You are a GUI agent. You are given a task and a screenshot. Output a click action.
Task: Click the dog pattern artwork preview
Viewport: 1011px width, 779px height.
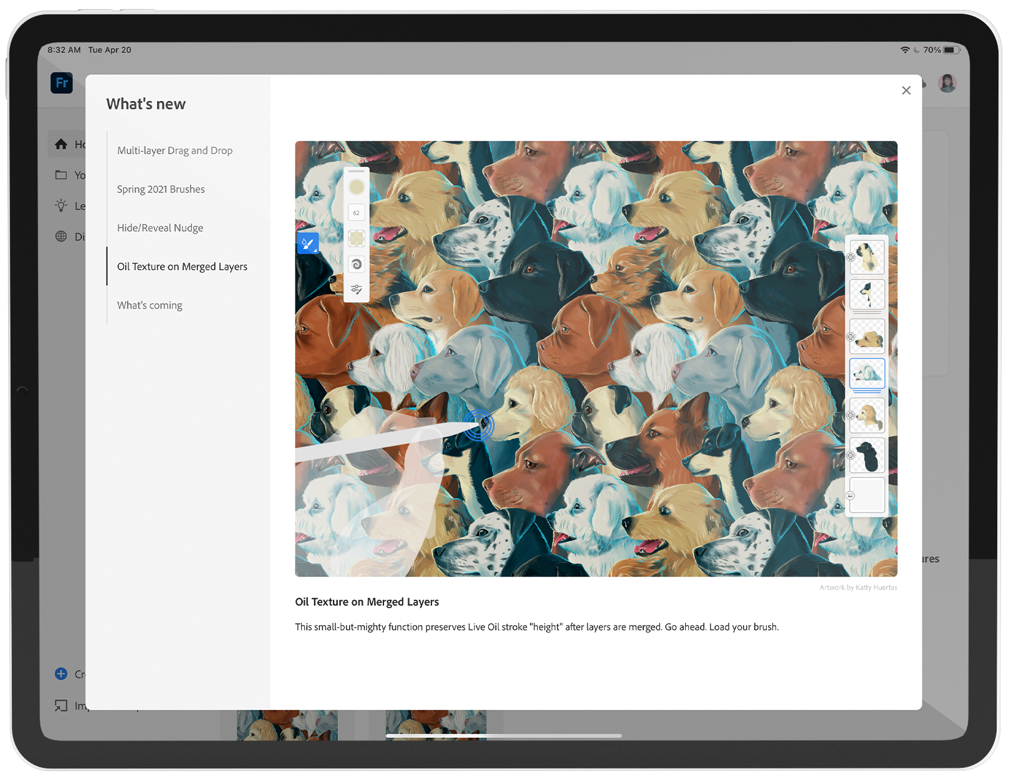point(596,358)
